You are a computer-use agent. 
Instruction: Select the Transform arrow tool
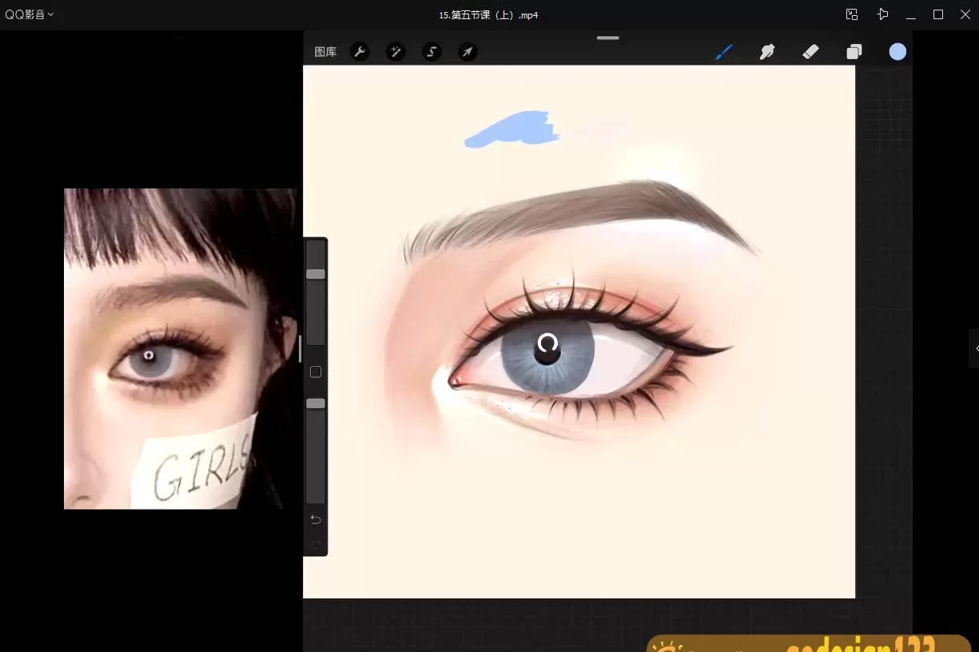click(x=468, y=51)
